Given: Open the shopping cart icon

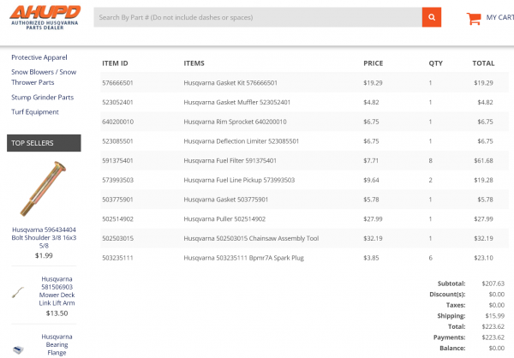Looking at the screenshot, I should (x=474, y=18).
